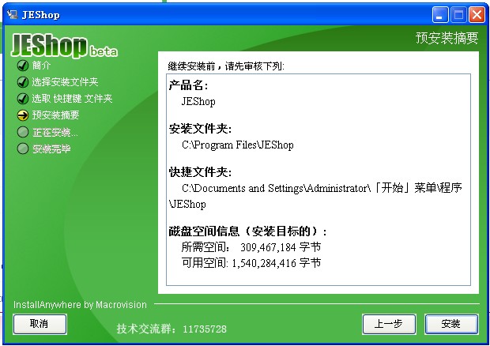Screen dimensions: 490x346
Task: Click the 安装 button to start installation
Action: (451, 324)
